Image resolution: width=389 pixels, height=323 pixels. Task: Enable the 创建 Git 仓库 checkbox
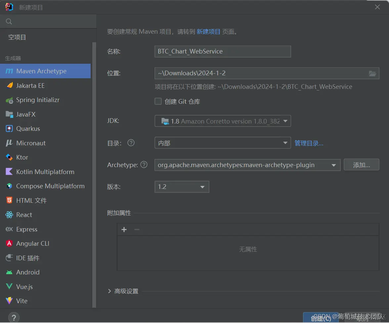click(158, 101)
